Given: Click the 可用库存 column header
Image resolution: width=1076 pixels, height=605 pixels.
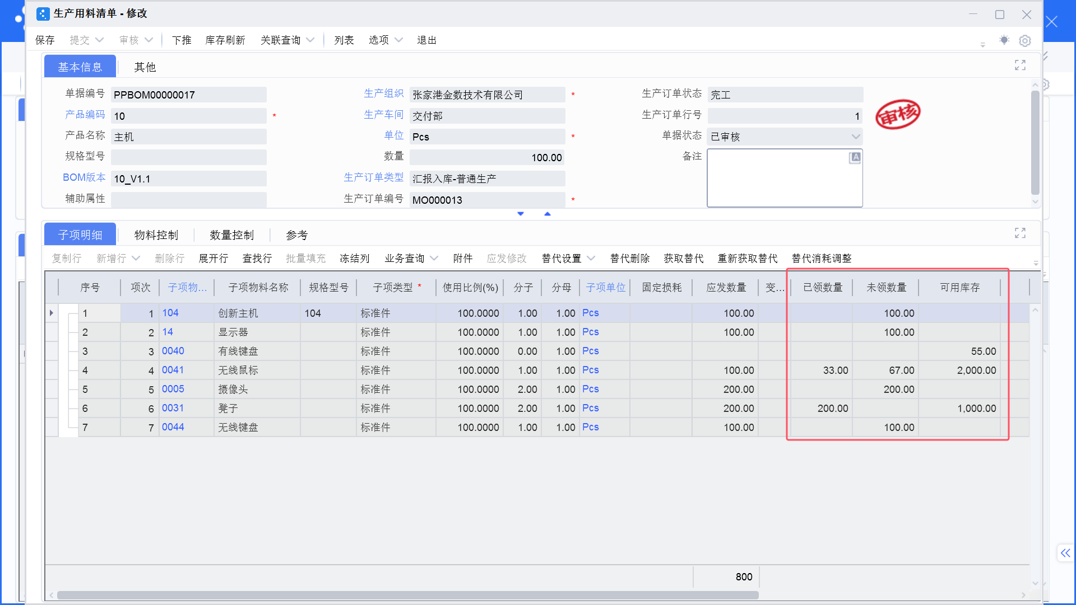Looking at the screenshot, I should click(x=959, y=288).
